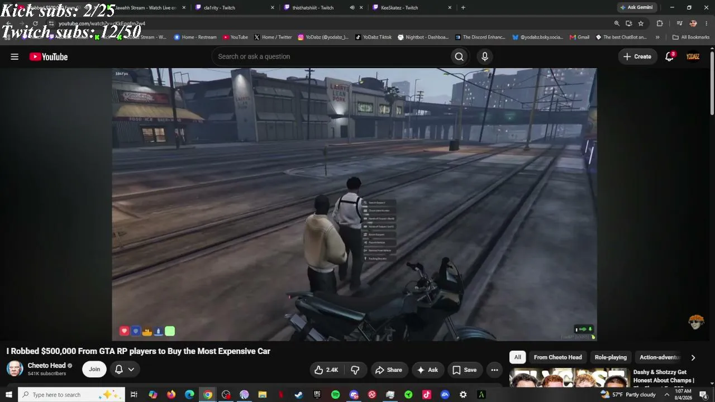The width and height of the screenshot is (715, 402).
Task: Zoom level magnifier in address bar
Action: click(617, 23)
